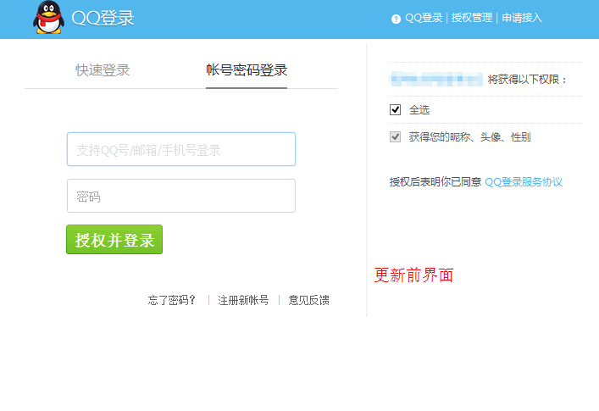Focus the 密码 password field
The width and height of the screenshot is (599, 411).
181,196
